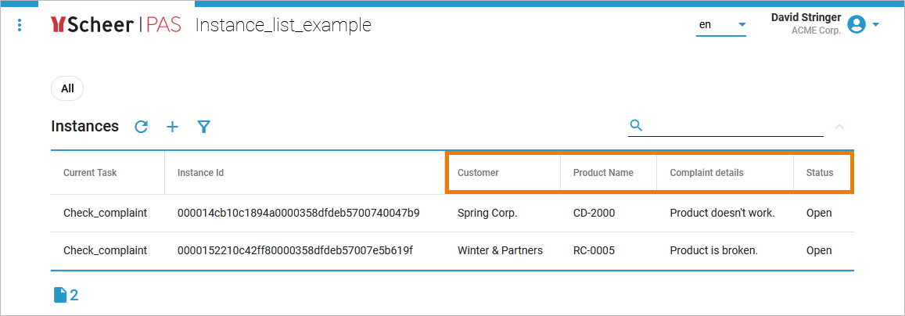Click the Scheer PAS logo

click(x=116, y=25)
